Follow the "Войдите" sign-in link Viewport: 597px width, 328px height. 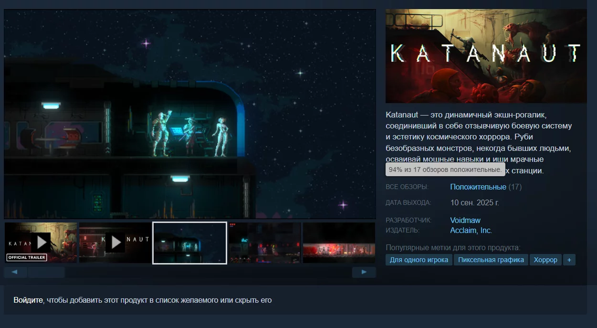[x=28, y=300]
